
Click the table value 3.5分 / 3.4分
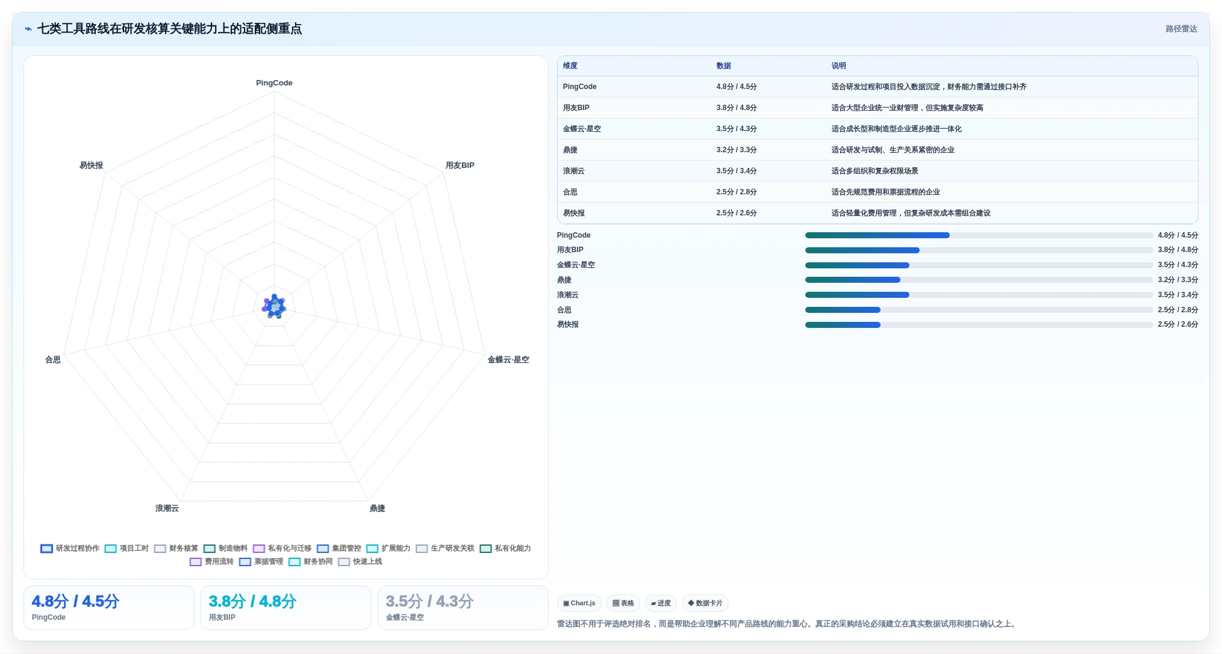coord(737,171)
